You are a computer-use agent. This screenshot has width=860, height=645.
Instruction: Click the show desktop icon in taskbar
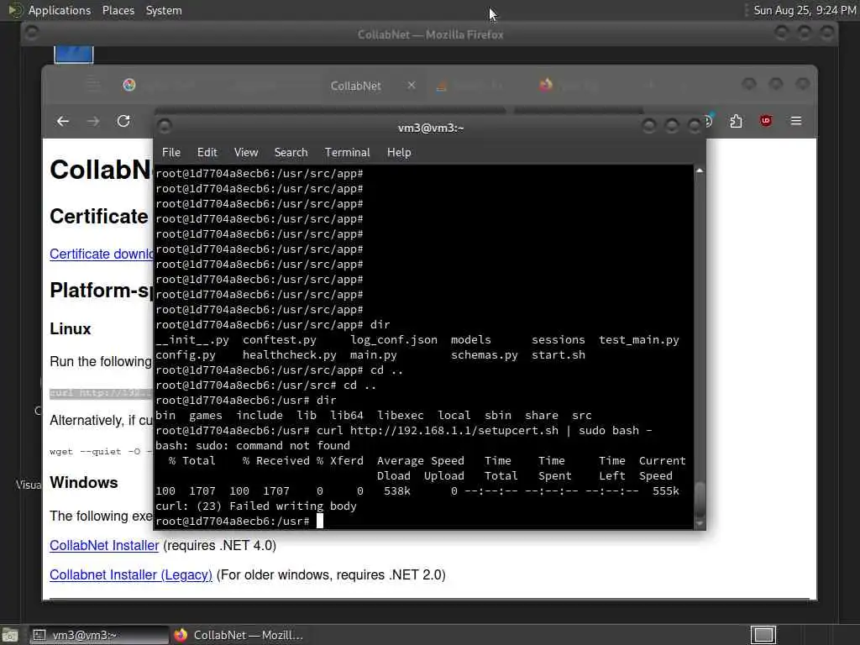point(10,635)
